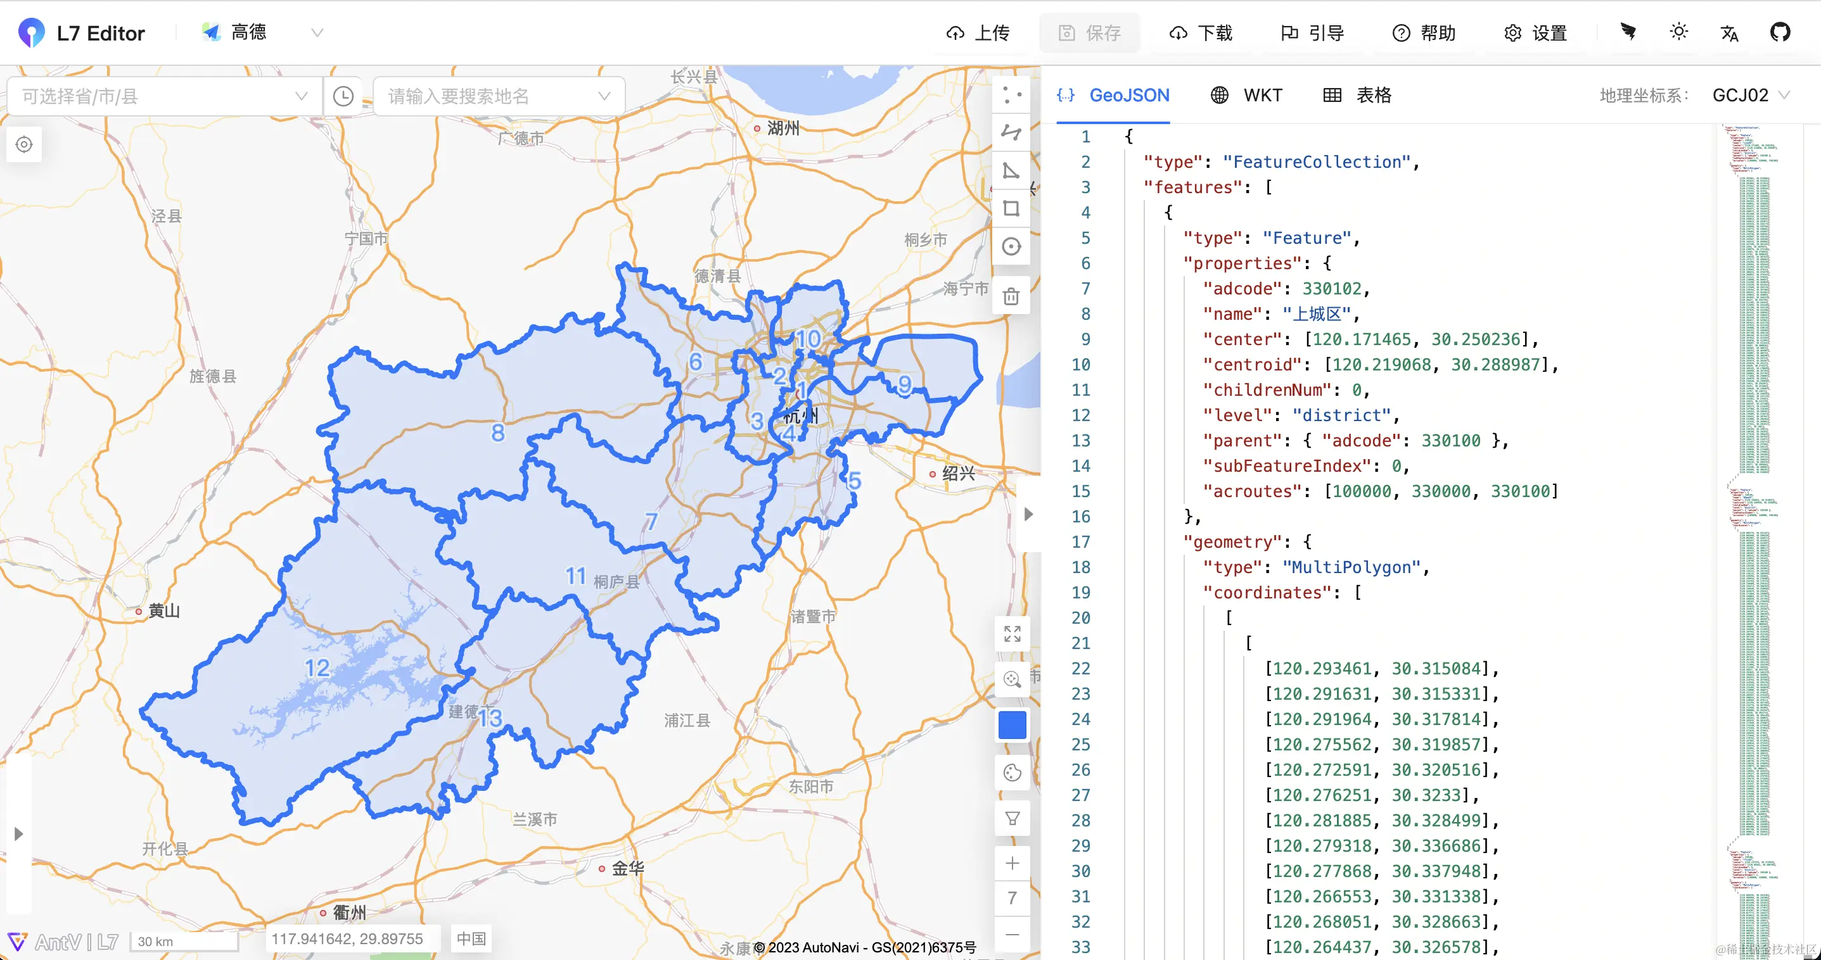The image size is (1821, 960).
Task: Toggle language translation icon
Action: (1729, 33)
